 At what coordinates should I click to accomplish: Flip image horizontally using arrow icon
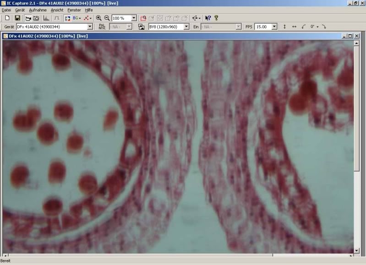click(294, 27)
